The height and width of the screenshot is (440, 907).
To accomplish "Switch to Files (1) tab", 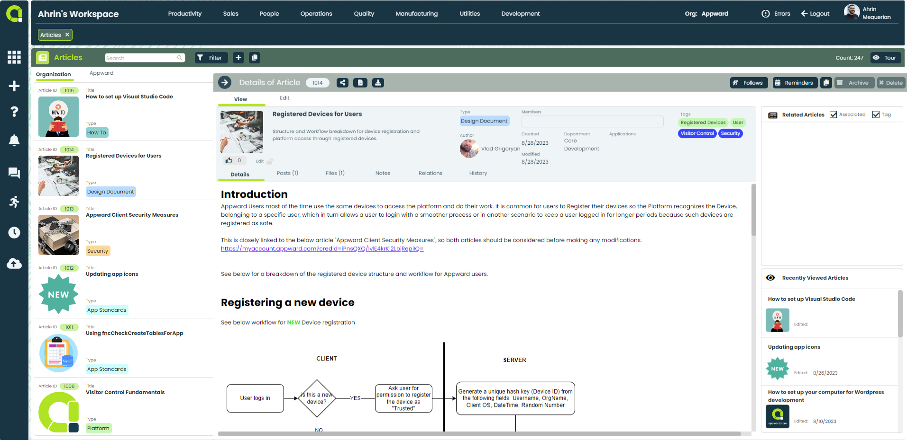I will [x=335, y=173].
